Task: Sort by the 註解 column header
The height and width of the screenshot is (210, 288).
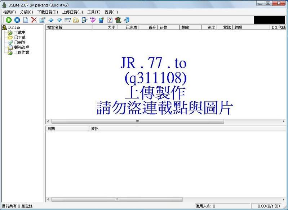Action: (251, 27)
